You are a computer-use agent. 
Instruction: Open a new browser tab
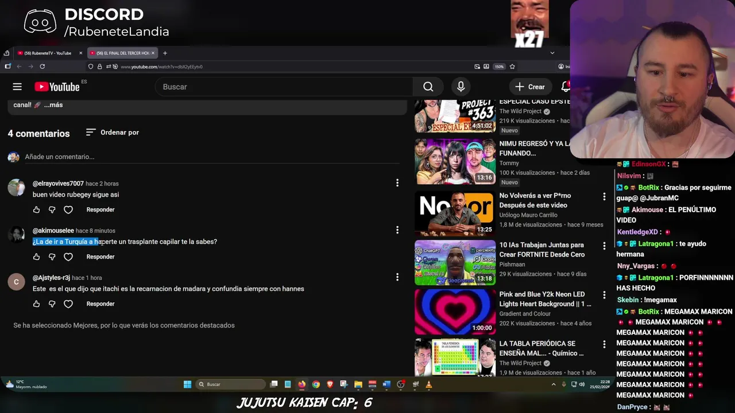(x=165, y=53)
